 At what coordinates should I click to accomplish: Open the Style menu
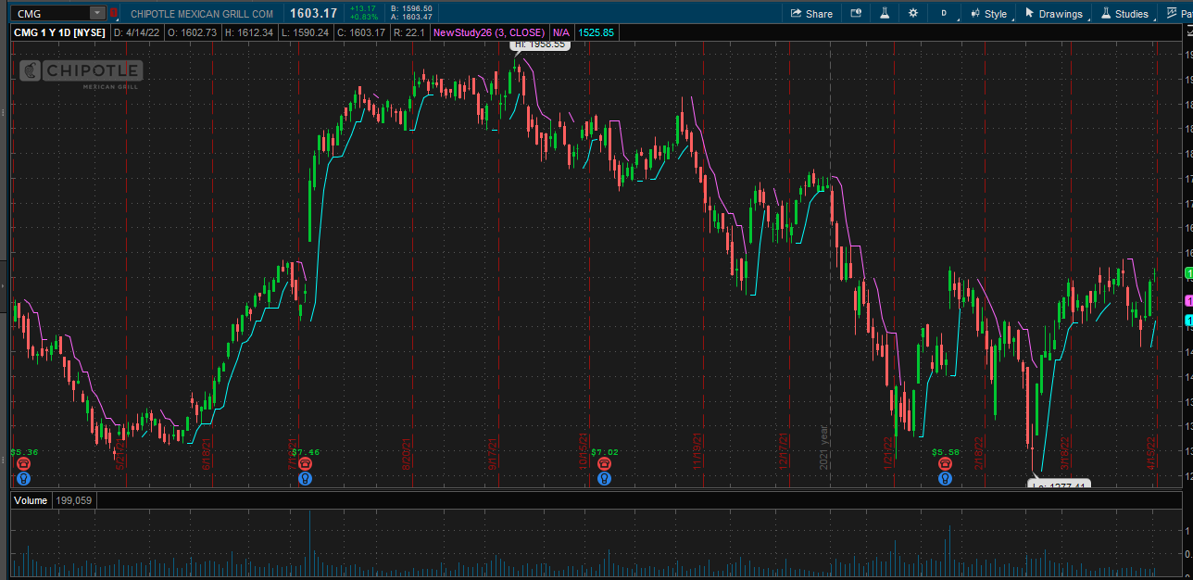pyautogui.click(x=988, y=14)
